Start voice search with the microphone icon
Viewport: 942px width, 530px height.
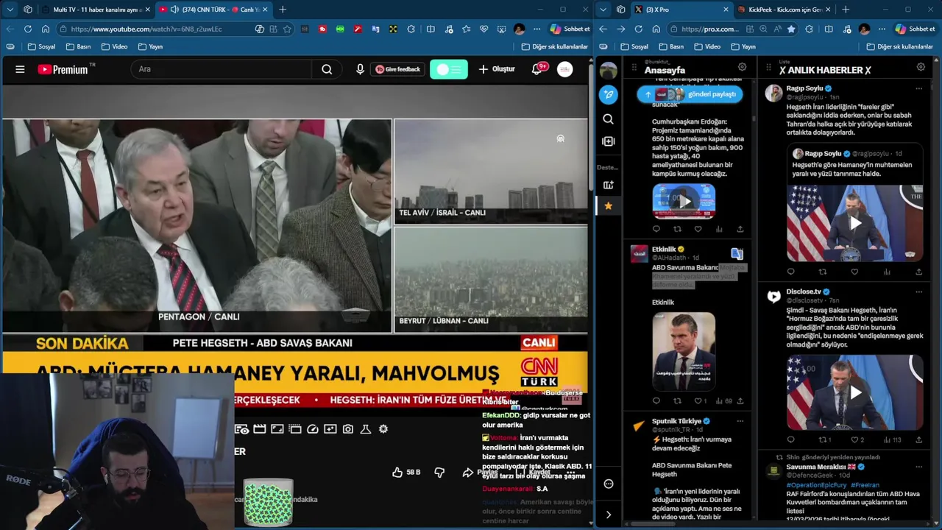tap(360, 69)
